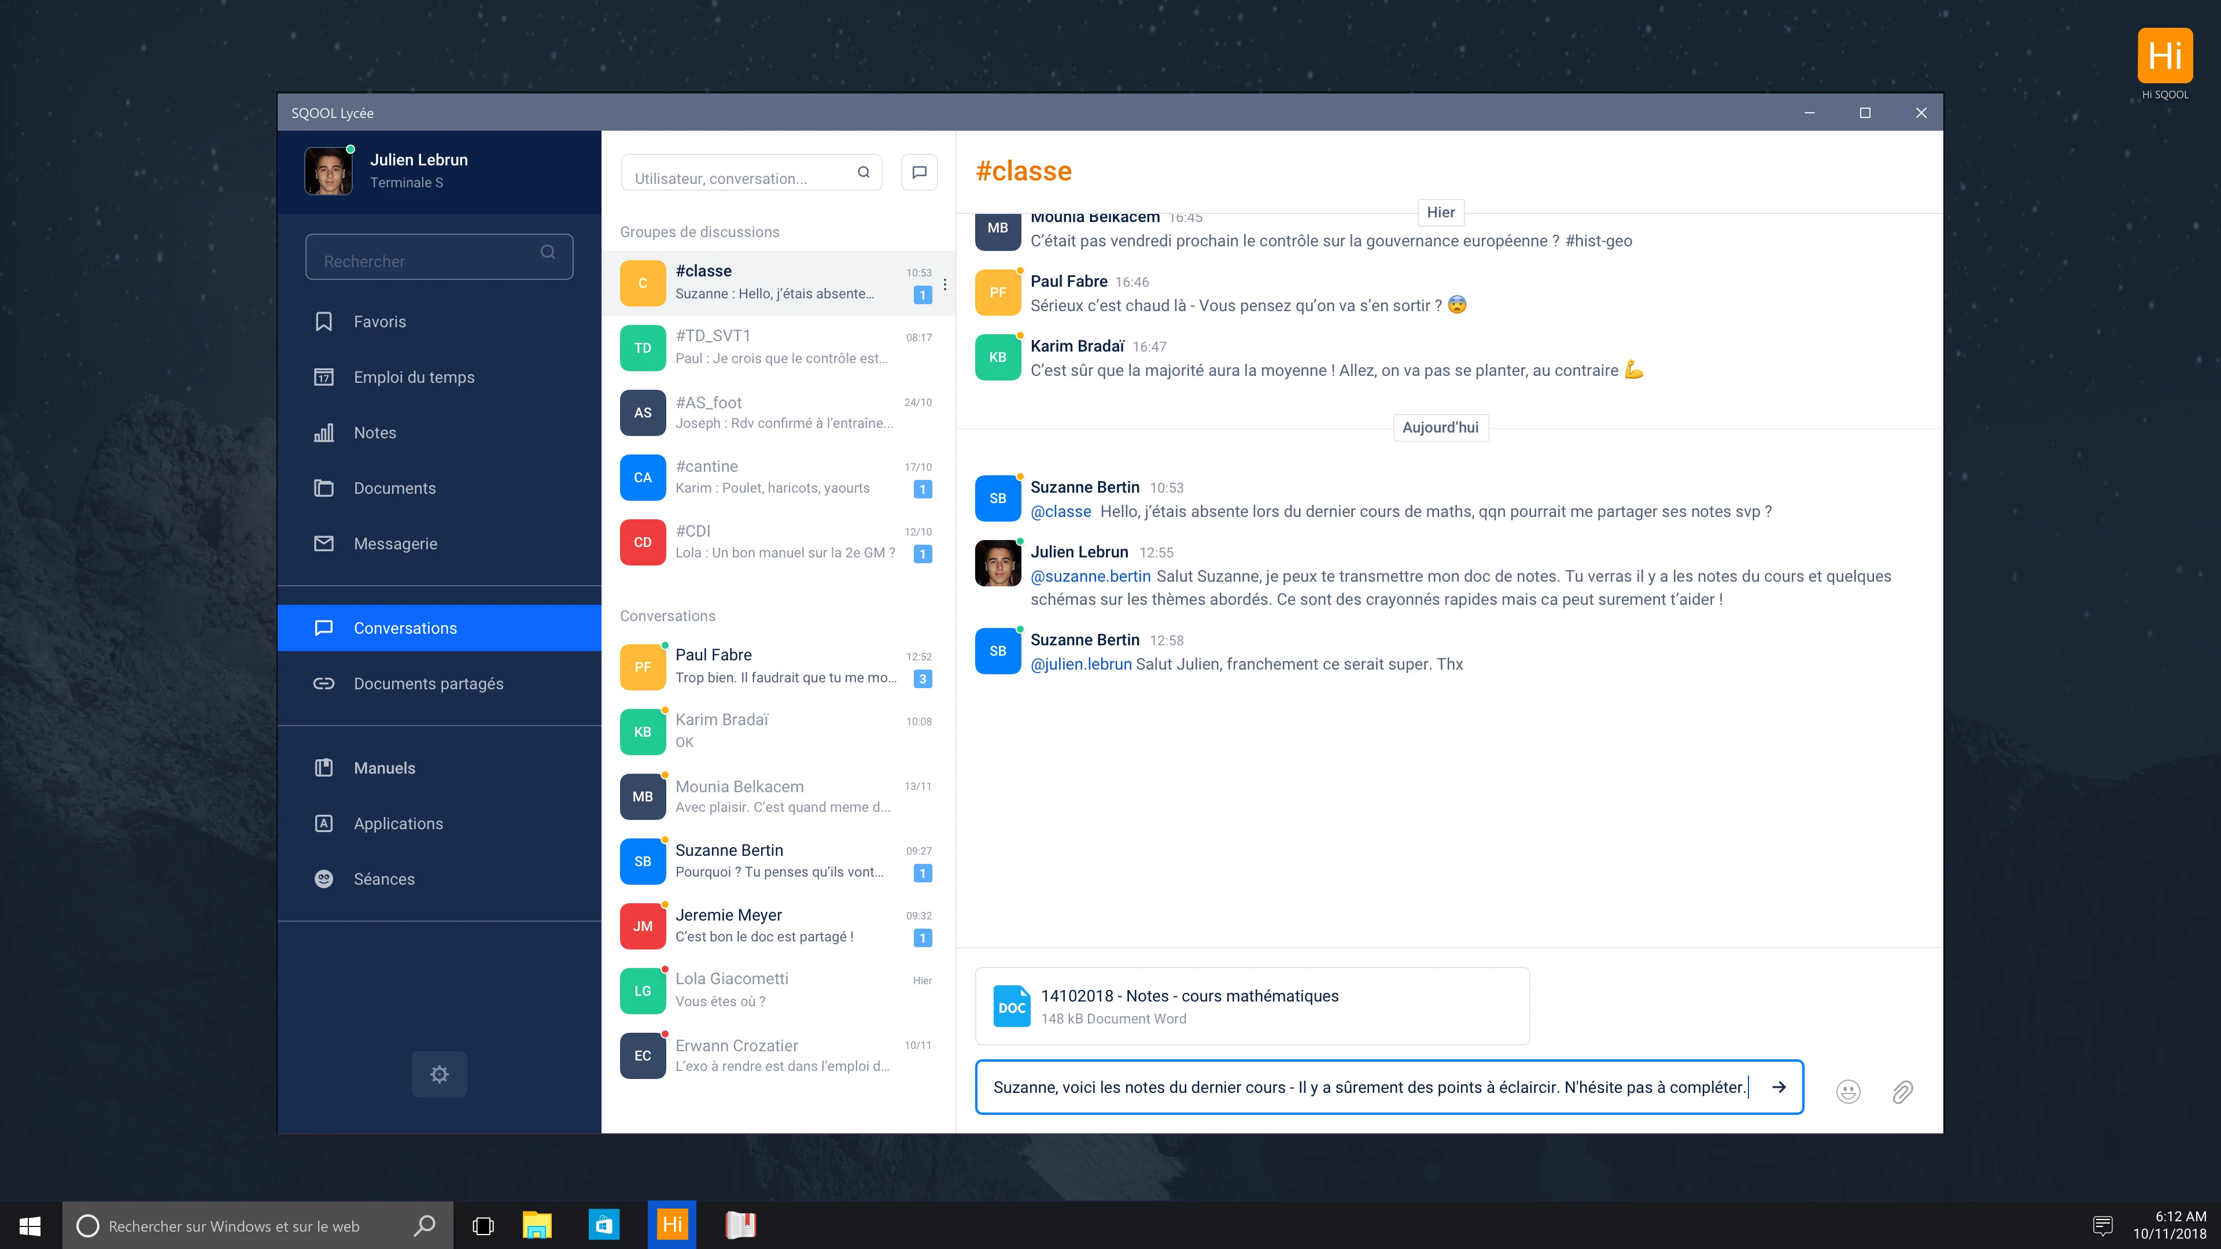
Task: Select Conversations in the sidebar
Action: coord(405,627)
